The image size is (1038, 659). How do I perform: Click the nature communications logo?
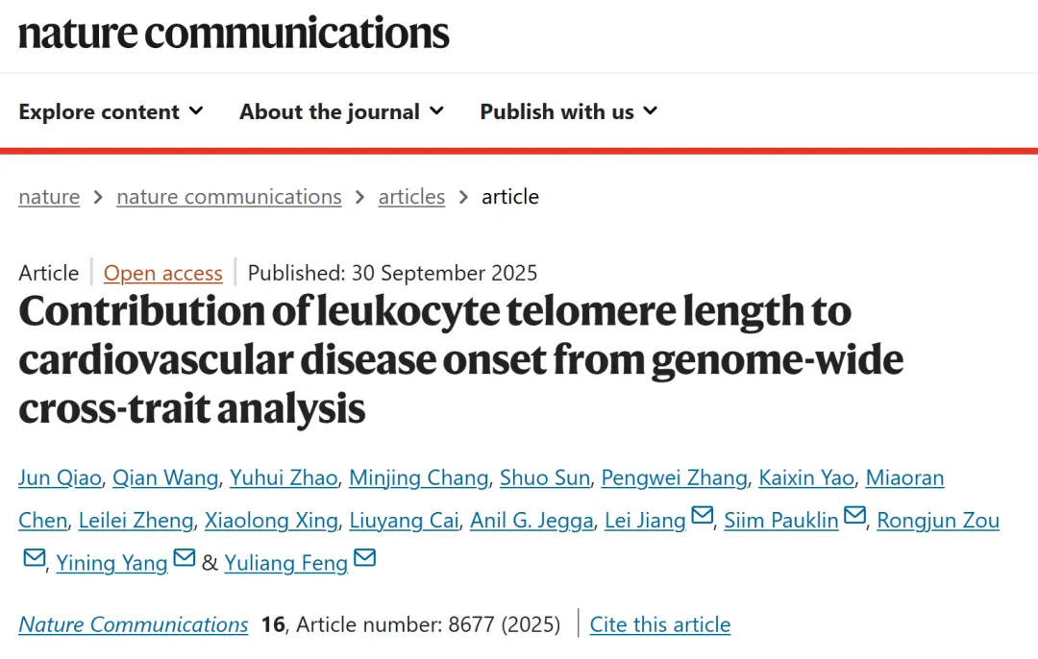(x=234, y=33)
